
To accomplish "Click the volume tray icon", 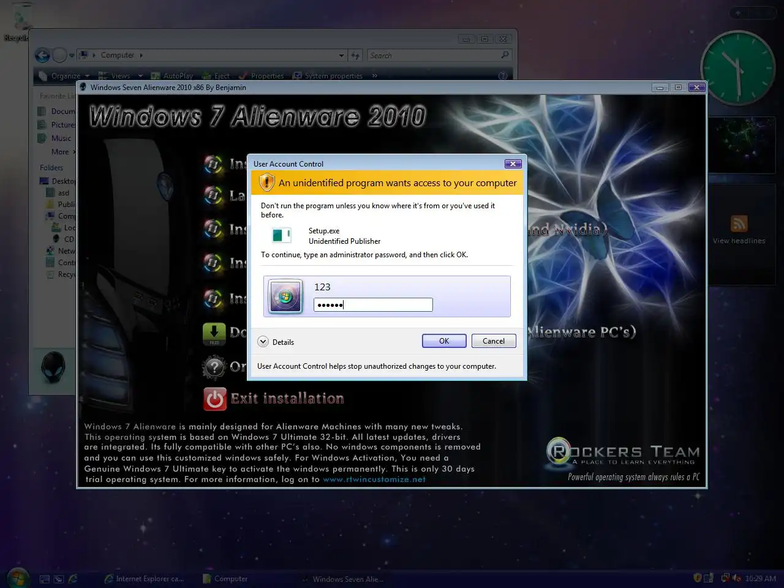I will (736, 578).
